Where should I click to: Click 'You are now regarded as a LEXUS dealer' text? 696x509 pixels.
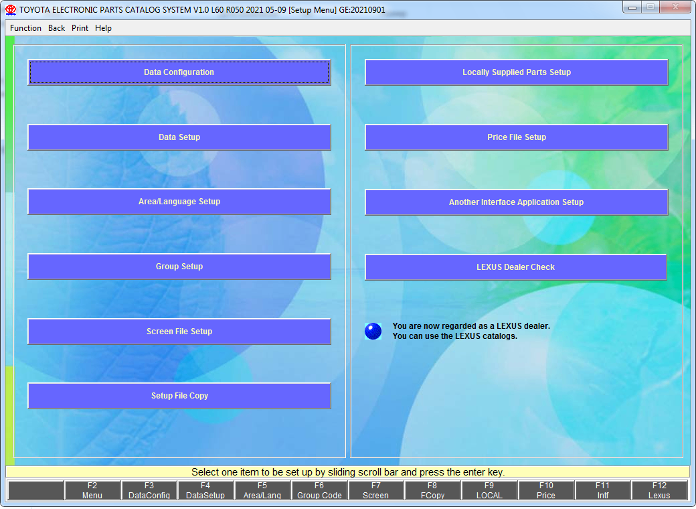(471, 326)
